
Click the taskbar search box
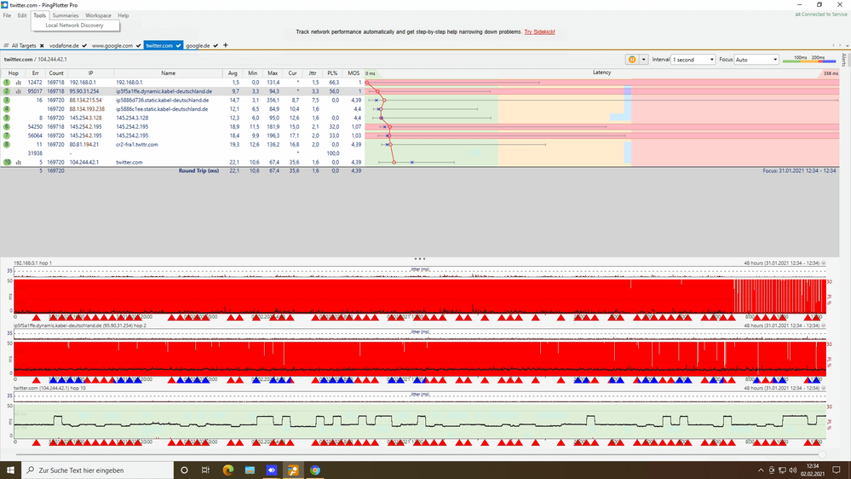point(98,470)
